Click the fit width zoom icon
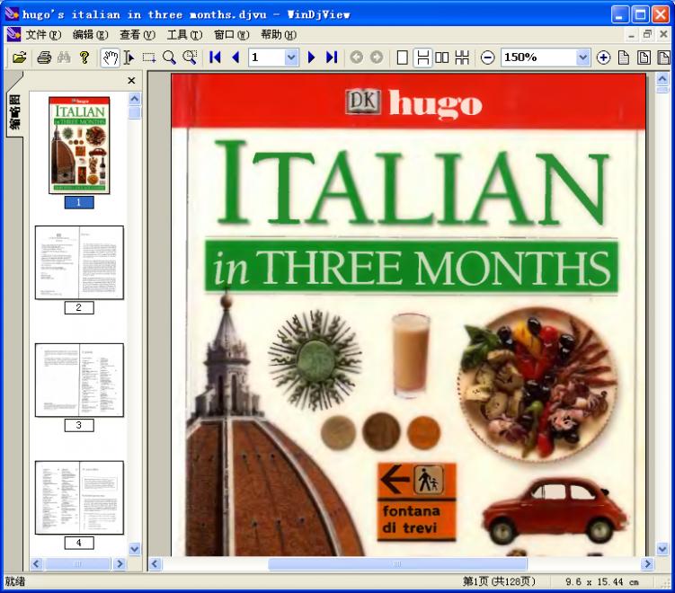This screenshot has width=675, height=593. coord(663,58)
